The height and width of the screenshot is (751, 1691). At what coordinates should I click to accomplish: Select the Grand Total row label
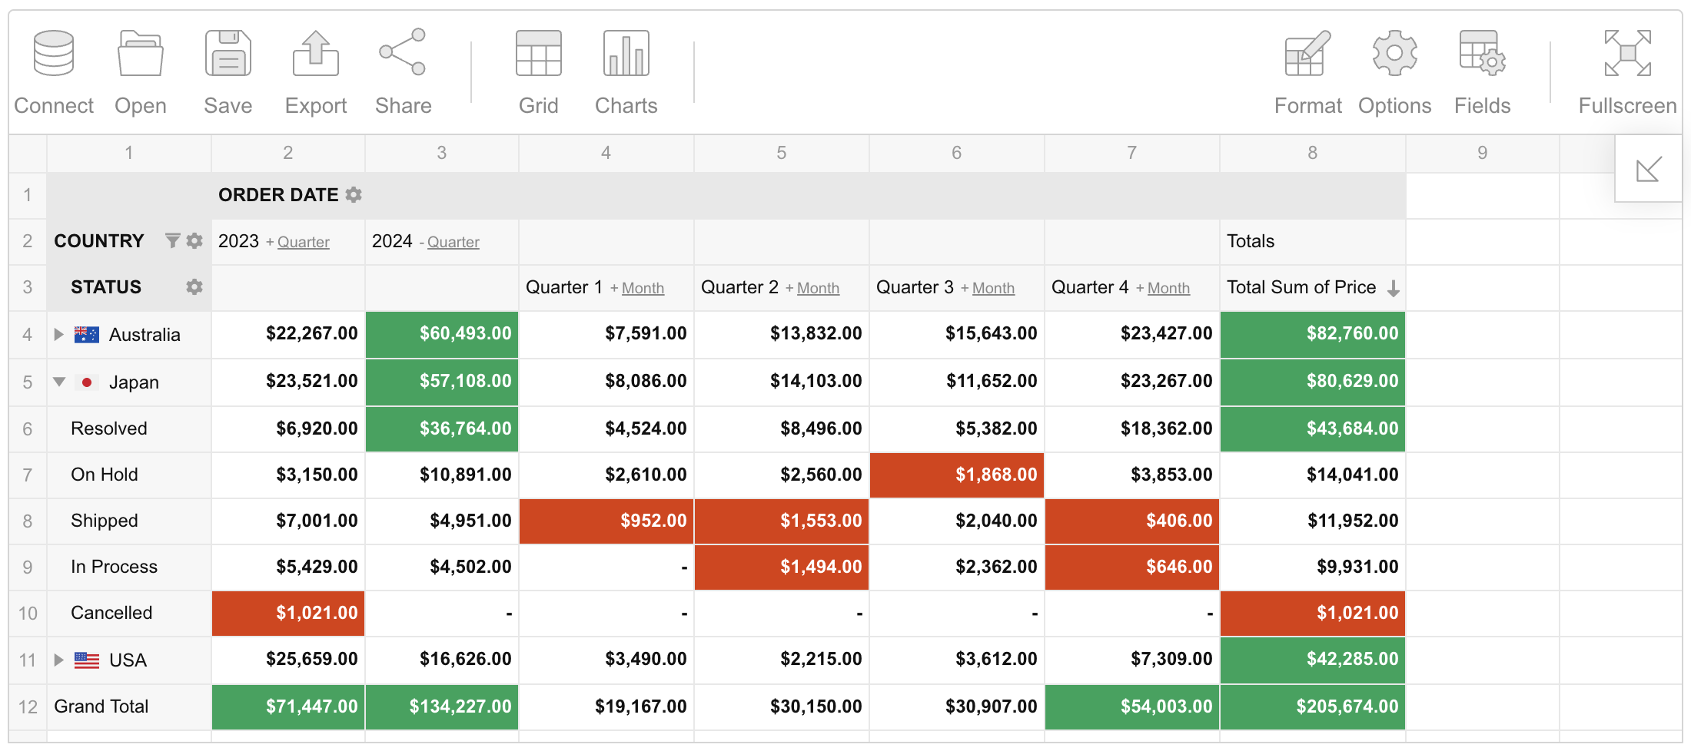point(129,706)
